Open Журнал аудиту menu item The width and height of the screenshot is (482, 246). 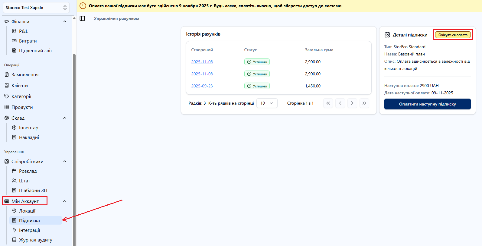coord(35,240)
